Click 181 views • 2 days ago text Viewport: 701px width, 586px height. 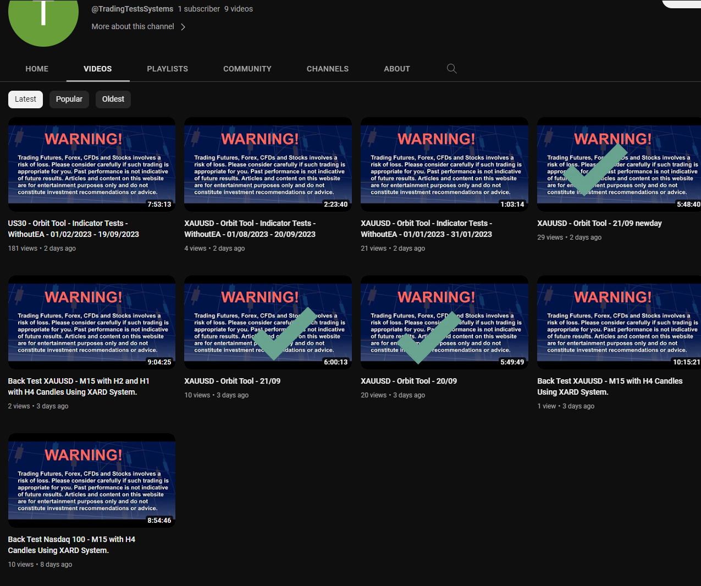42,248
